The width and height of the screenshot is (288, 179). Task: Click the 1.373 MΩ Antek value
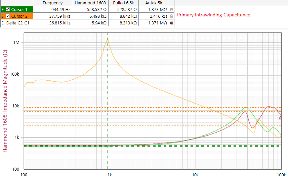coord(154,9)
